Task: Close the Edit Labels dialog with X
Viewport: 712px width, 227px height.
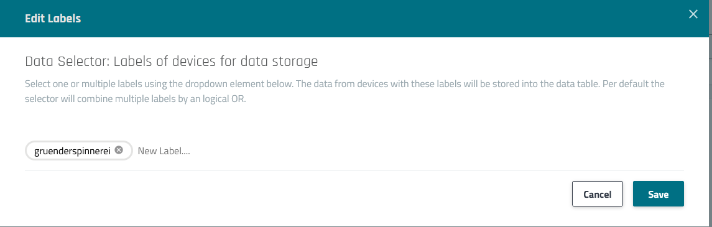Action: (693, 14)
